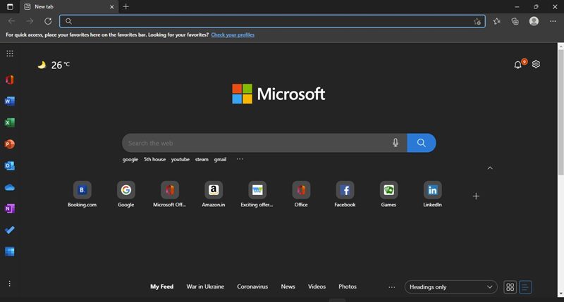The height and width of the screenshot is (302, 564).
Task: Select Coronavirus feed tab
Action: point(252,287)
